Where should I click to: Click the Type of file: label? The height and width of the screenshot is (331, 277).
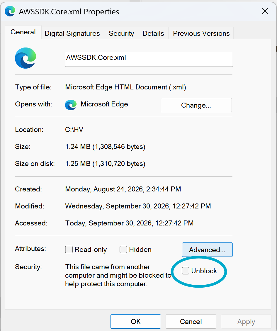tap(33, 87)
